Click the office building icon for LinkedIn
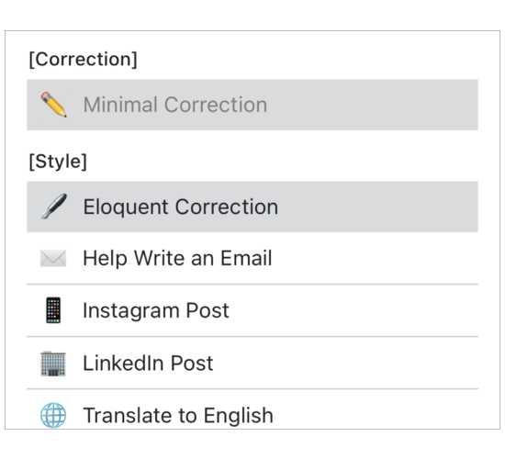The height and width of the screenshot is (459, 505). [x=53, y=364]
